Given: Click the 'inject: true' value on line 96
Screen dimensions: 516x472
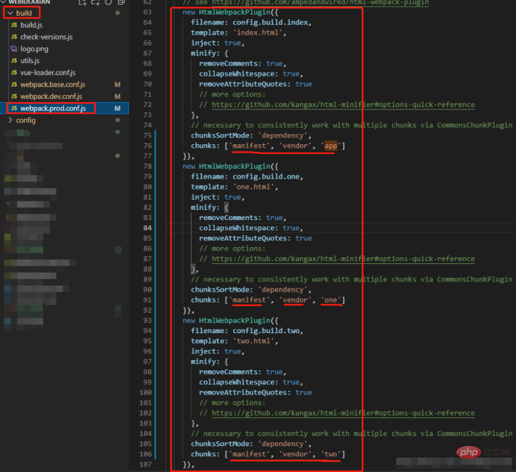Looking at the screenshot, I should (x=232, y=351).
